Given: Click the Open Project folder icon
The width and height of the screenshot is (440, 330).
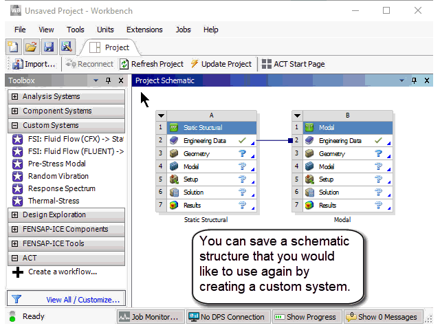Looking at the screenshot, I should pyautogui.click(x=31, y=47).
